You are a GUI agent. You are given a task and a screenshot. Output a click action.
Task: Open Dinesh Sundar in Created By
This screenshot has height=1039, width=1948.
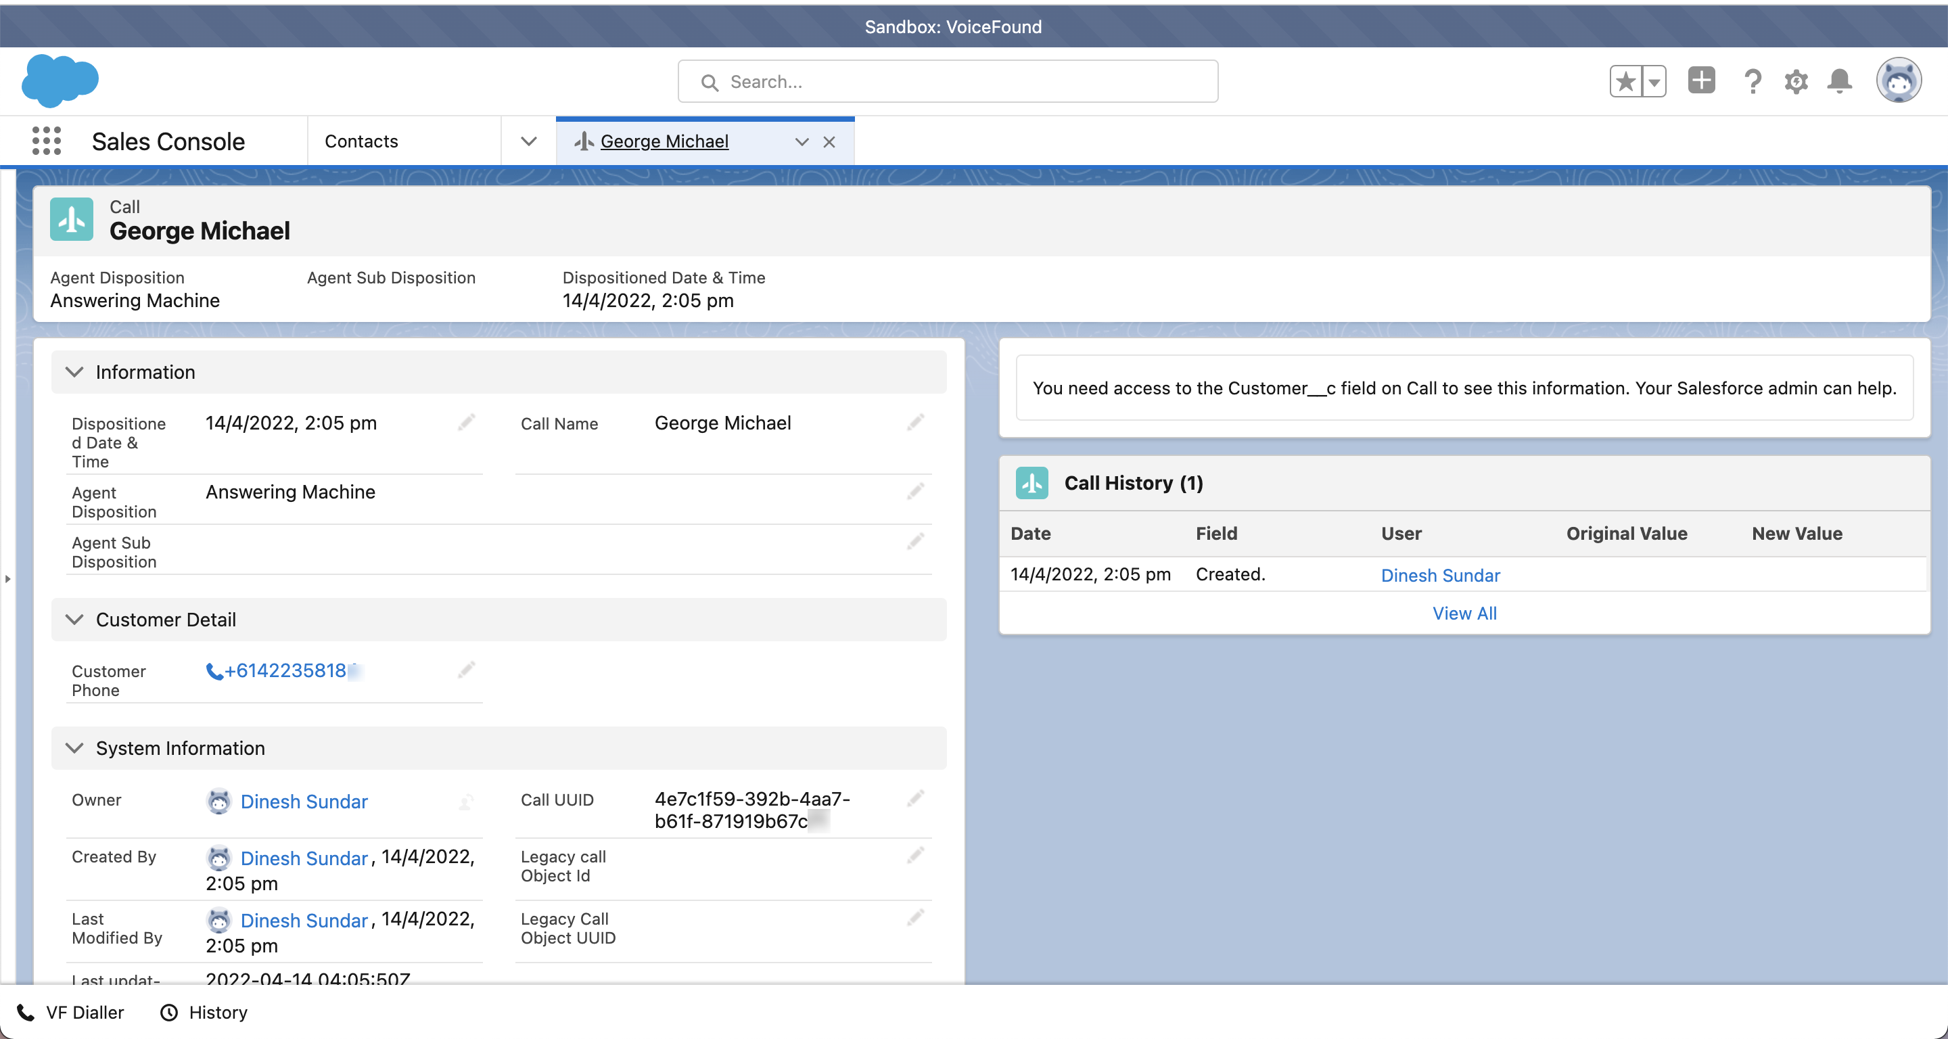pyautogui.click(x=304, y=858)
